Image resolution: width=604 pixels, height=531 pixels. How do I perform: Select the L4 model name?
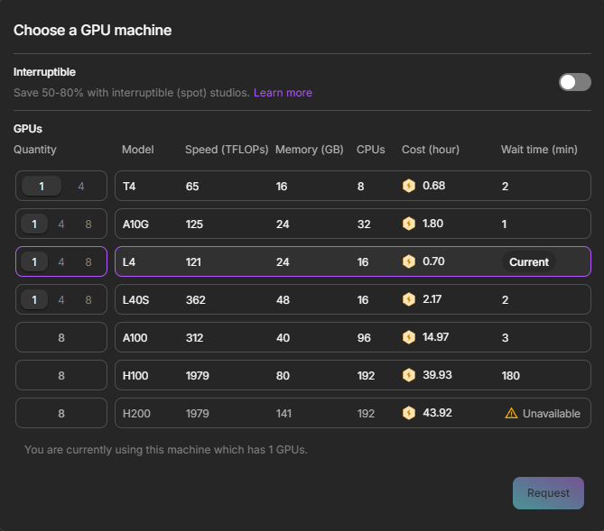click(129, 262)
